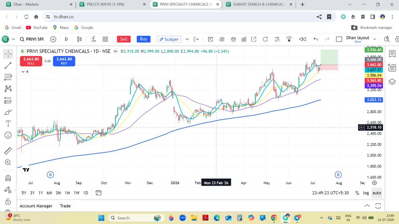Open the D timeframe interval selector
This screenshot has width=399, height=224.
66,39
